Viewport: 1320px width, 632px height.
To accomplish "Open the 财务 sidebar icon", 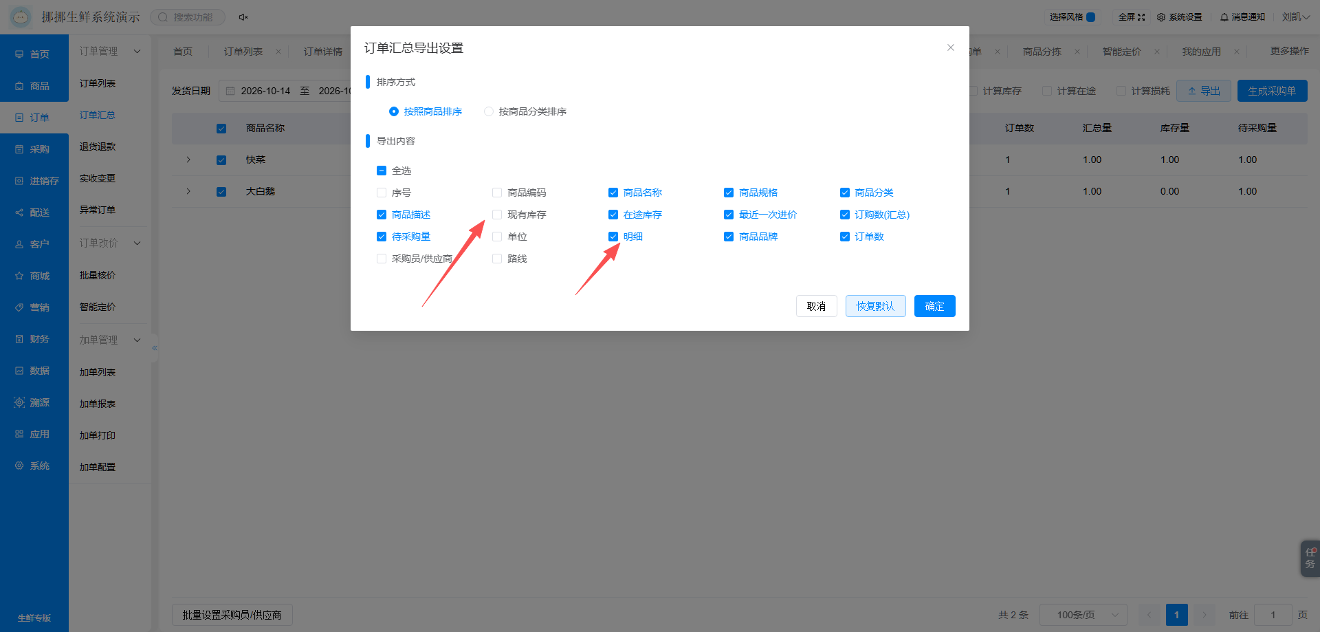I will (19, 339).
